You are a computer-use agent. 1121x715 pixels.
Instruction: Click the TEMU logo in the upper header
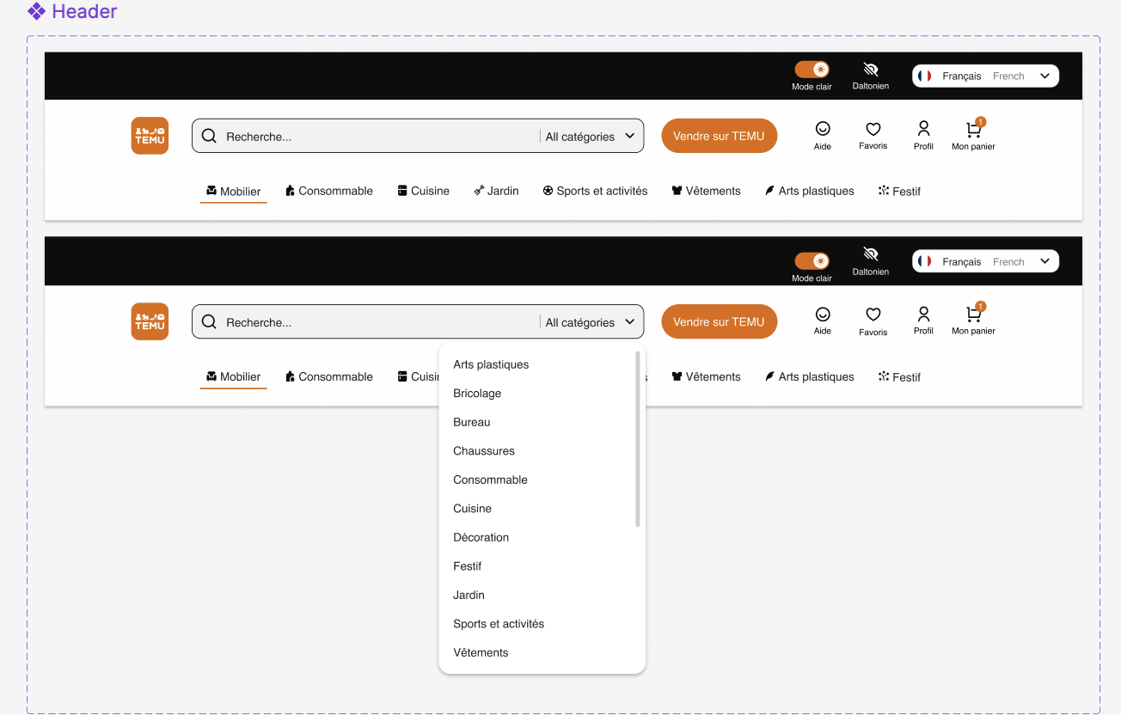click(150, 136)
